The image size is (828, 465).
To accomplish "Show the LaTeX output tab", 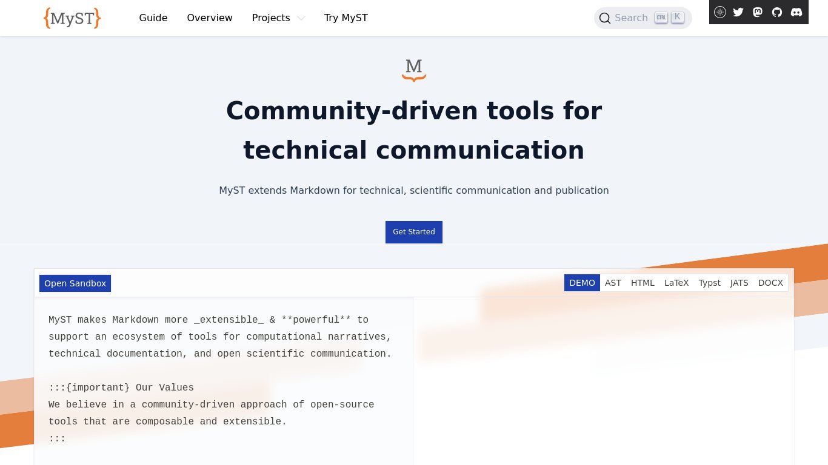I will [676, 283].
